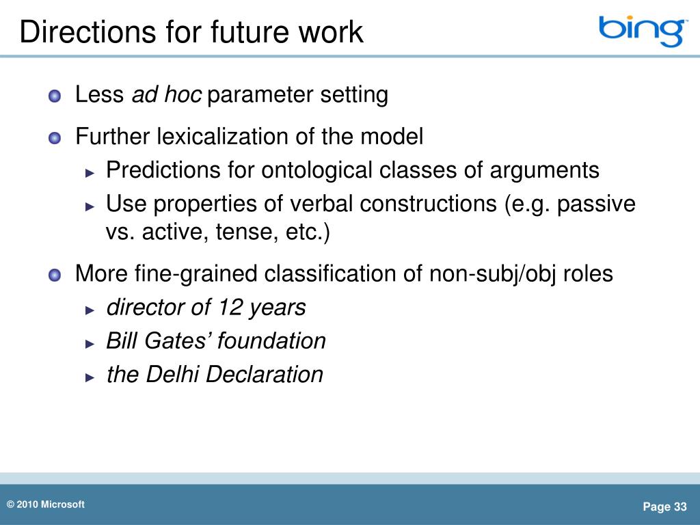The height and width of the screenshot is (525, 700).
Task: Click the arrow marker beside 'Predictions for ontological classes'
Action: 90,173
